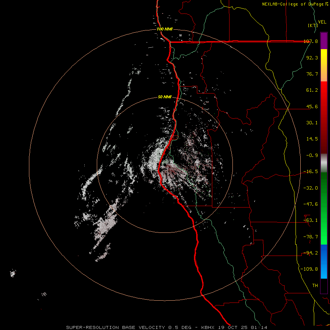Click the 92.3 velocity scale value
The image size is (330, 330).
(312, 58)
